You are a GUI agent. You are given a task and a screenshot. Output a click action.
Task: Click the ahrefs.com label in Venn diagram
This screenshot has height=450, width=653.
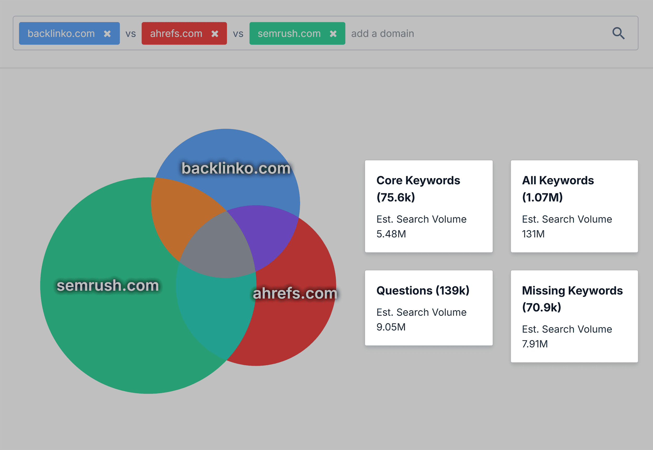coord(295,293)
